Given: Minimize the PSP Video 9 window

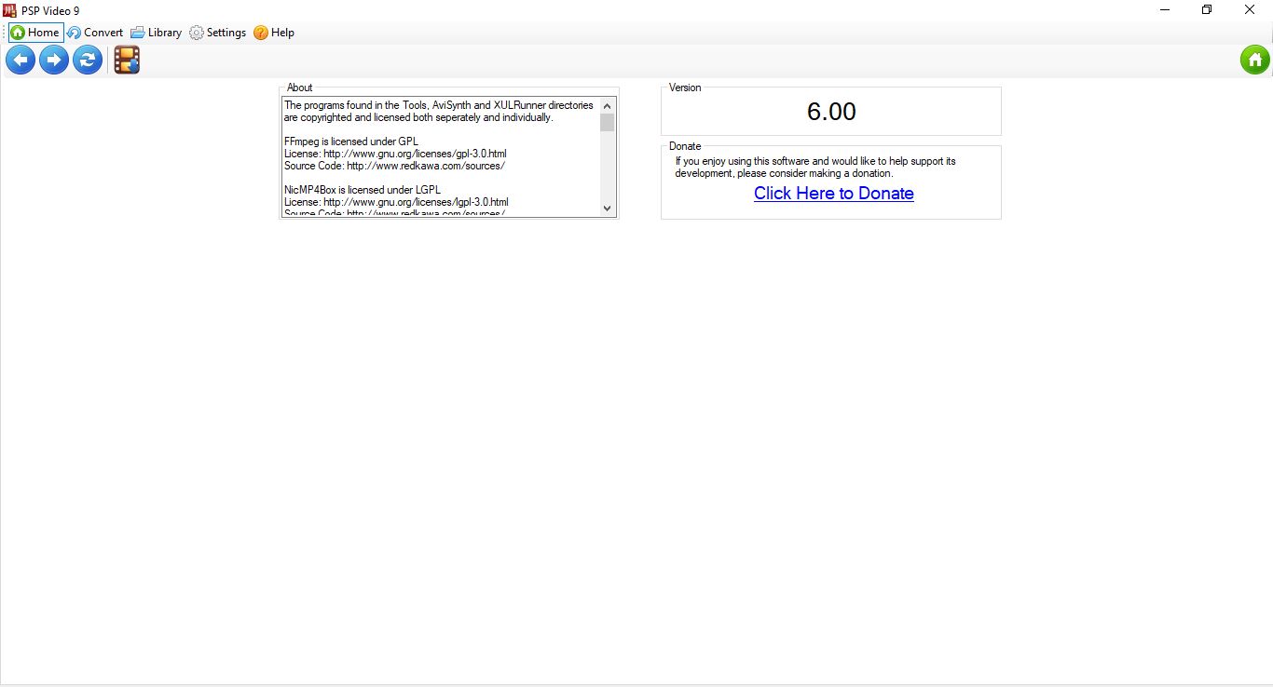Looking at the screenshot, I should [1165, 10].
